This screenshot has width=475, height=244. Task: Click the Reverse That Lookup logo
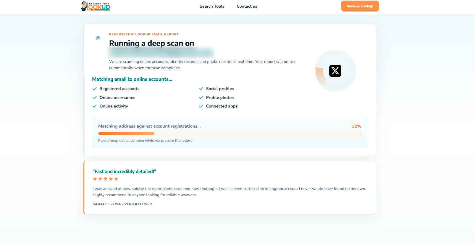(95, 6)
